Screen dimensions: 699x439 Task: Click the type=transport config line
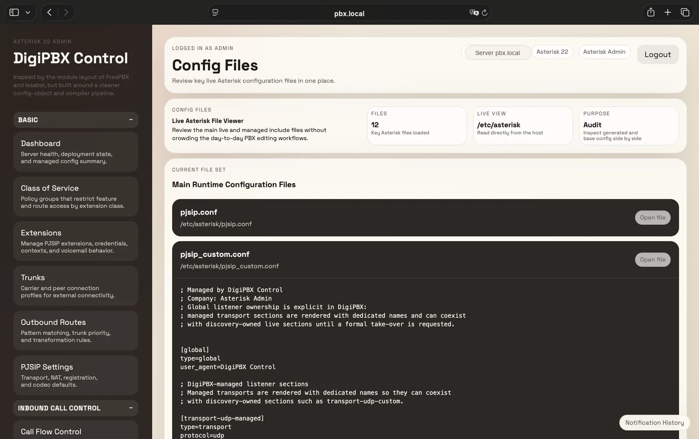coord(206,427)
